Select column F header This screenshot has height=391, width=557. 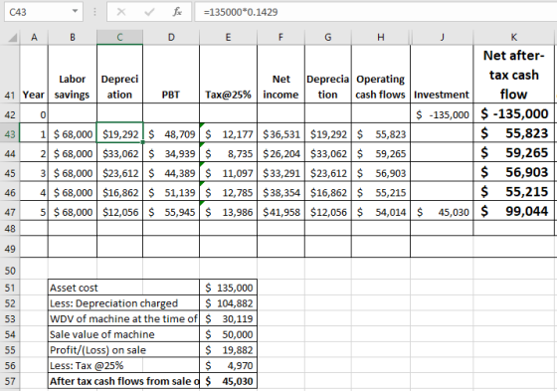click(280, 37)
